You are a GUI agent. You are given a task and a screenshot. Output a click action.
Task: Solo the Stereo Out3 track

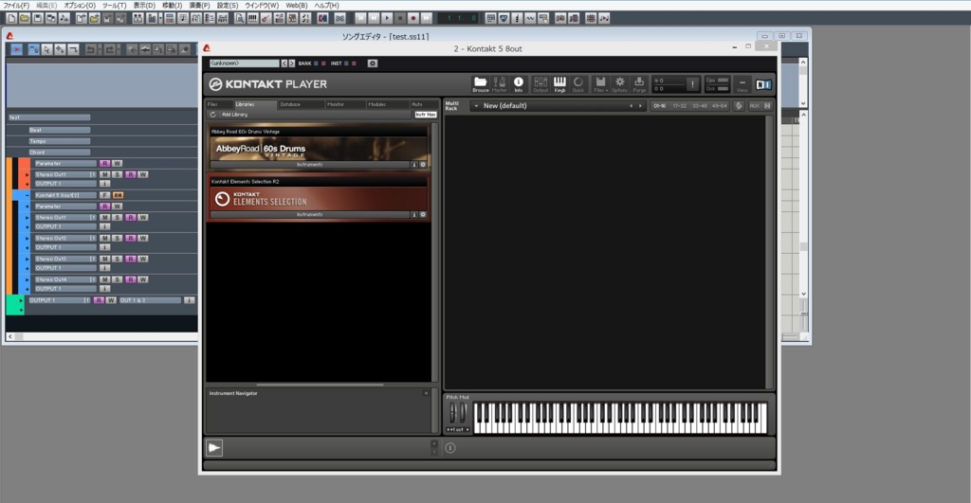coord(118,259)
